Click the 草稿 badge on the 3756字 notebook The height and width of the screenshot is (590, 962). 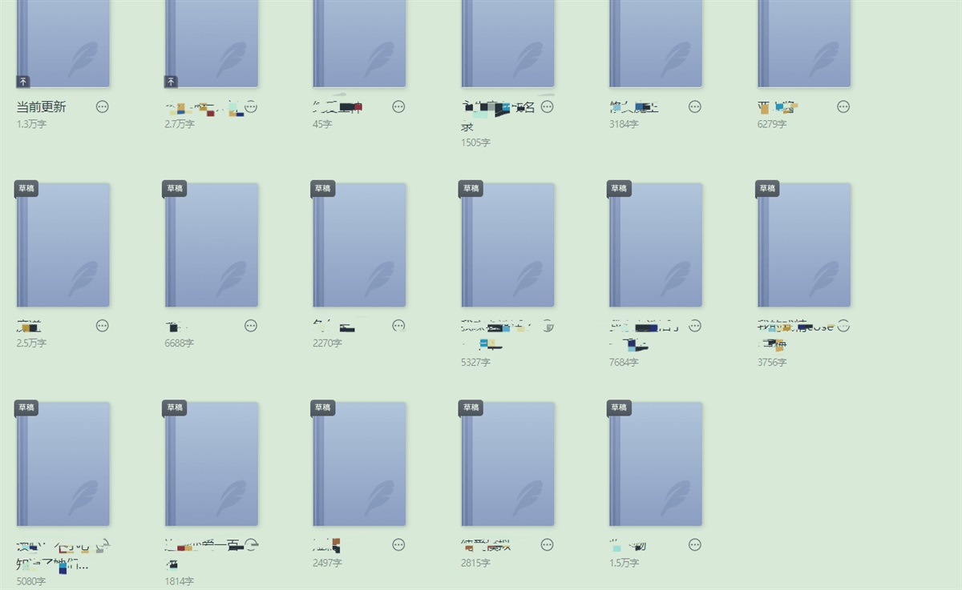767,189
